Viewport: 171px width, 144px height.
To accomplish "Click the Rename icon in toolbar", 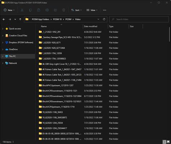I will (x=47, y=10).
